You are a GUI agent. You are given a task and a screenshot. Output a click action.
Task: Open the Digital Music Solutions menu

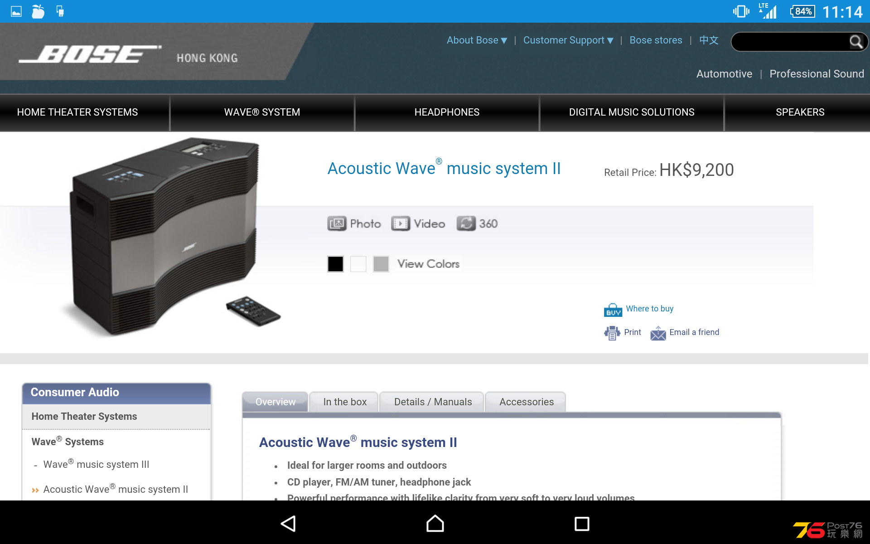coord(632,112)
